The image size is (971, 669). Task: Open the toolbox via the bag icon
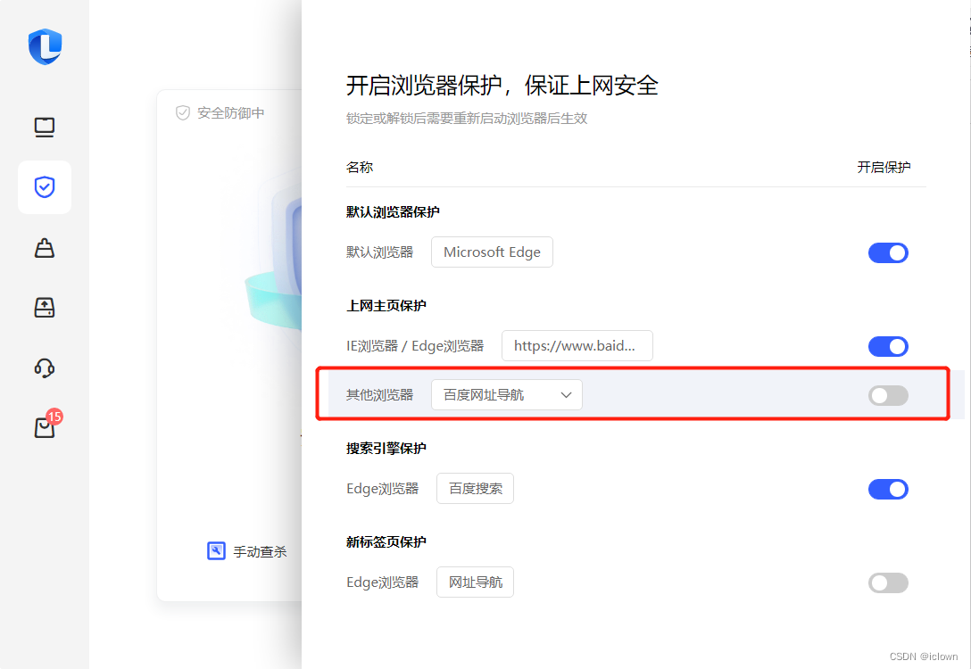(x=44, y=248)
